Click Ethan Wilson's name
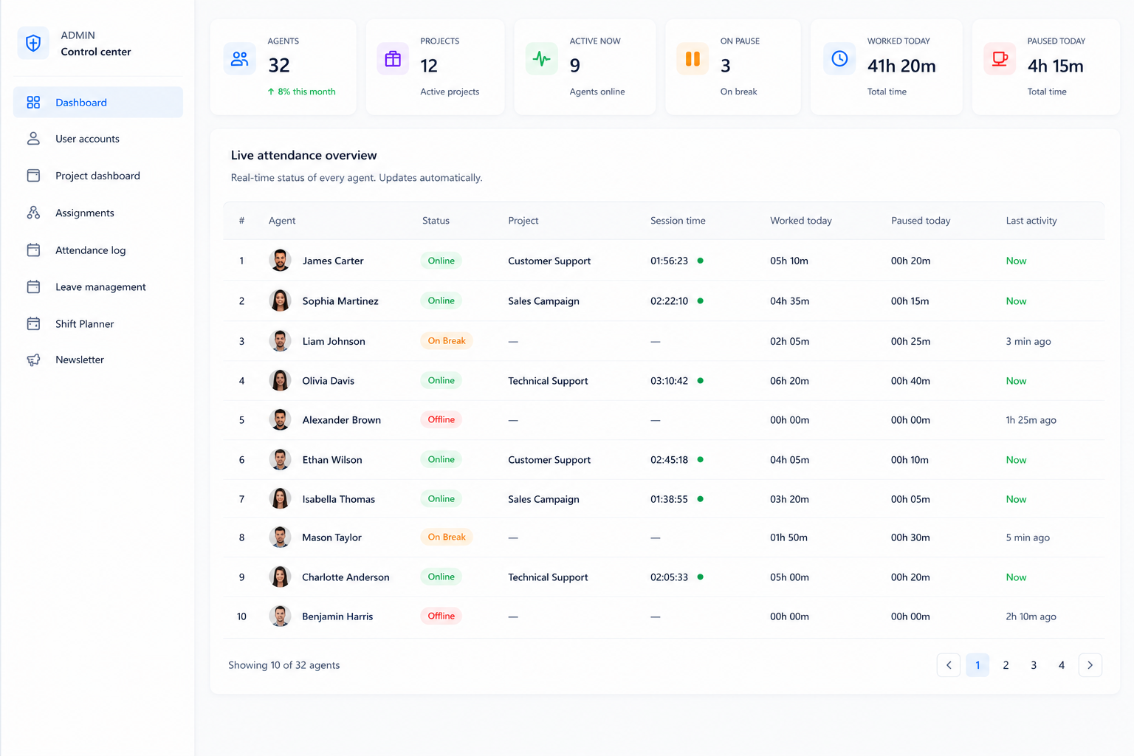Screen dimensions: 1134x756 [x=332, y=460]
